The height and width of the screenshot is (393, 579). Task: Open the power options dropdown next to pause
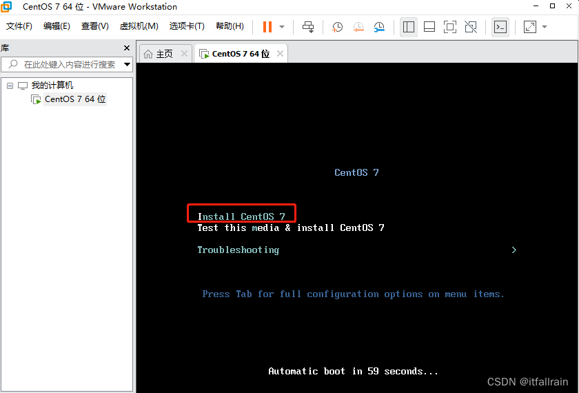coord(282,27)
